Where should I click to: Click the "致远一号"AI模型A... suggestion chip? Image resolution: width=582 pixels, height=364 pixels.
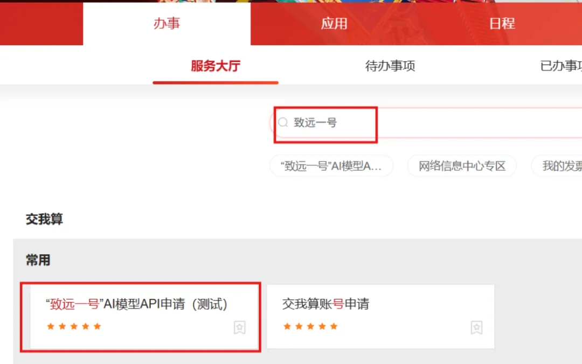point(331,166)
